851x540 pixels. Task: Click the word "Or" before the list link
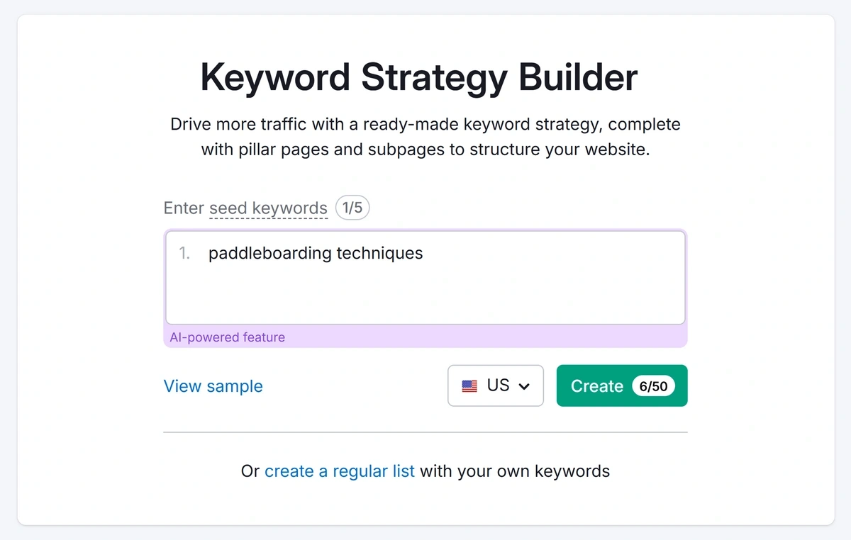250,471
